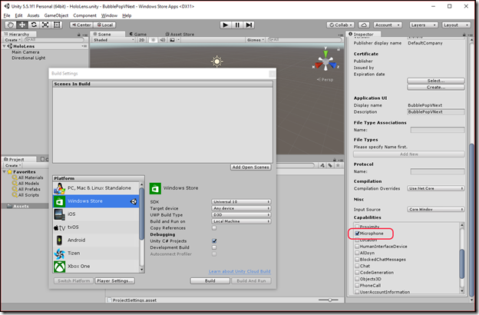Toggle scene lighting sun icon
Screen dimensions: 479x315
click(x=154, y=40)
